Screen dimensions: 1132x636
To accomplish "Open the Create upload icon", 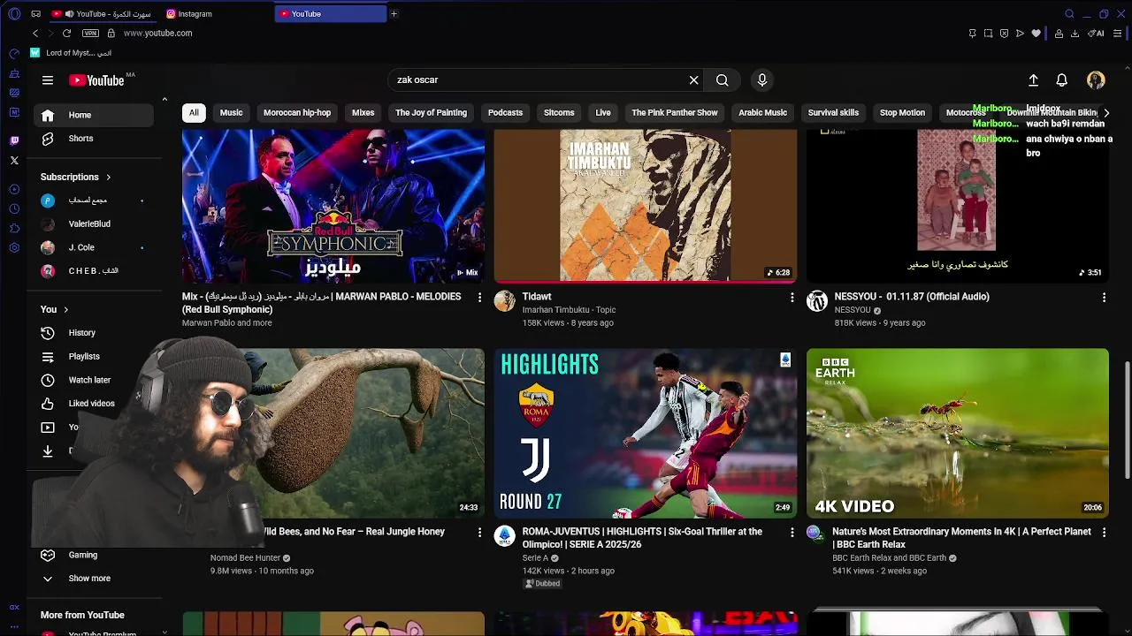I will 1033,80.
